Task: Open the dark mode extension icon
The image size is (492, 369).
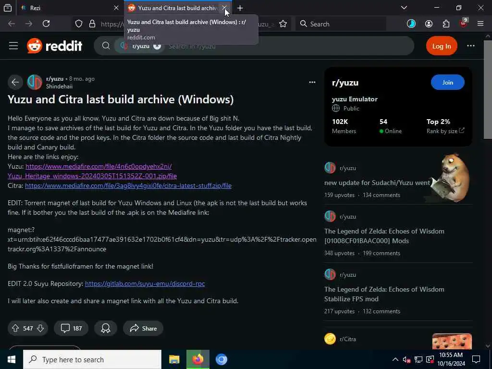Action: tap(411, 24)
